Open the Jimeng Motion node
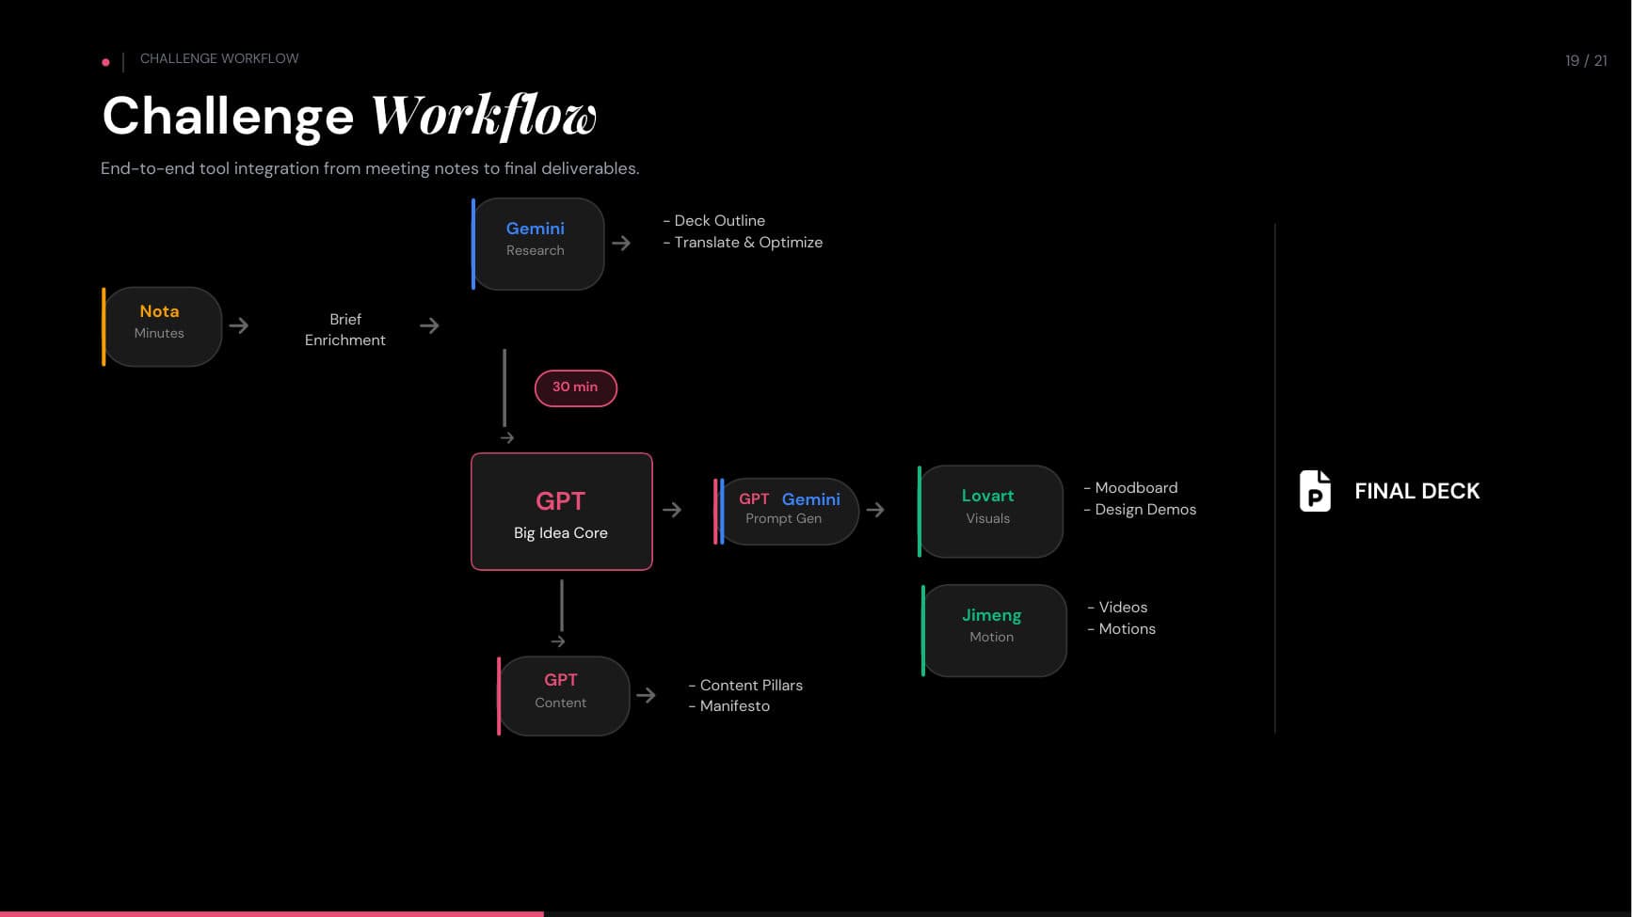Screen dimensions: 1632x917 point(992,630)
